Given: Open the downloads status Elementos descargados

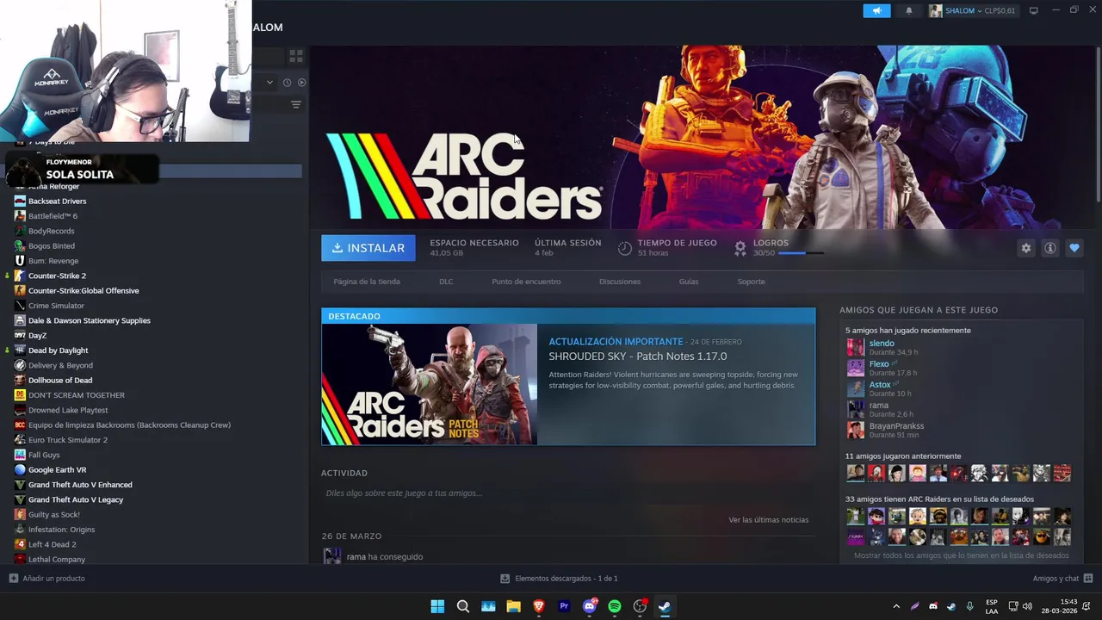Looking at the screenshot, I should (559, 579).
